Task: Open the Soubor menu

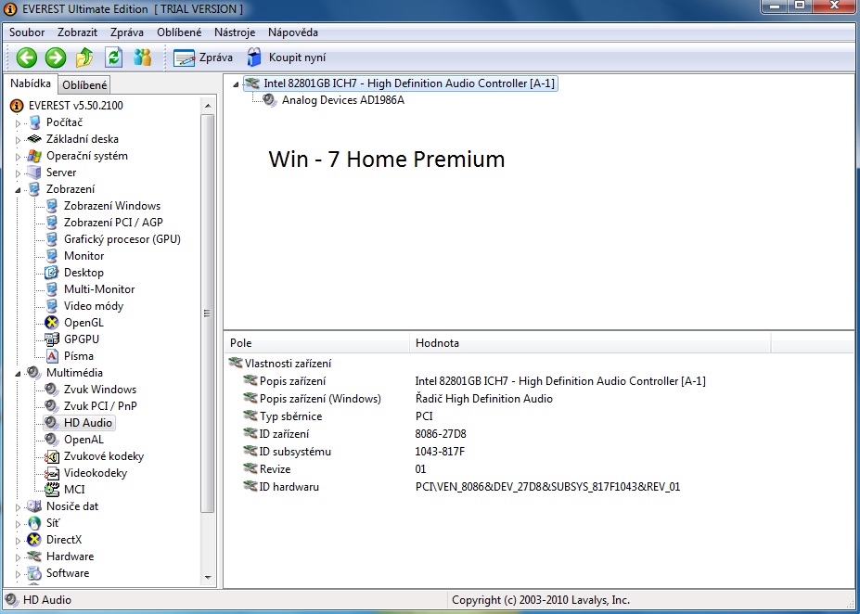Action: 27,32
